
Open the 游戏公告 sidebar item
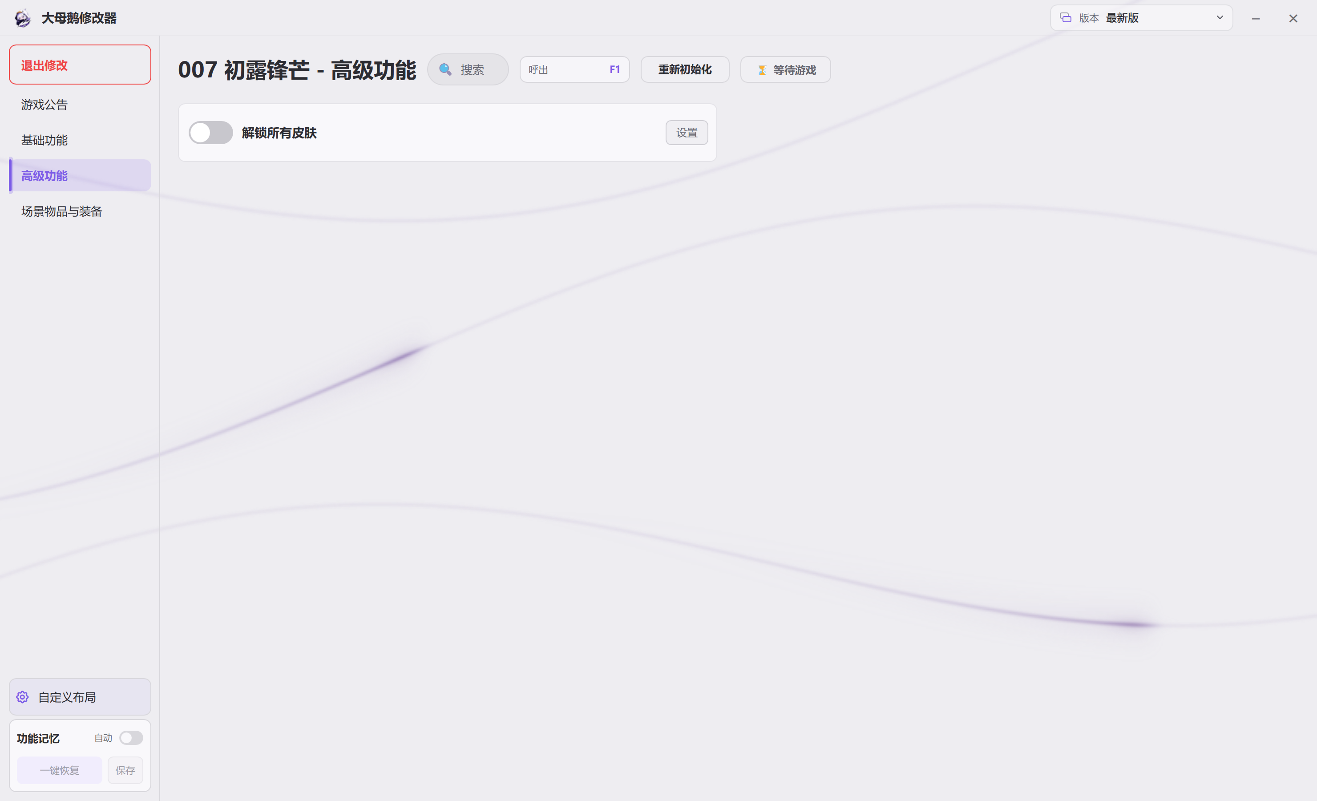(x=80, y=105)
